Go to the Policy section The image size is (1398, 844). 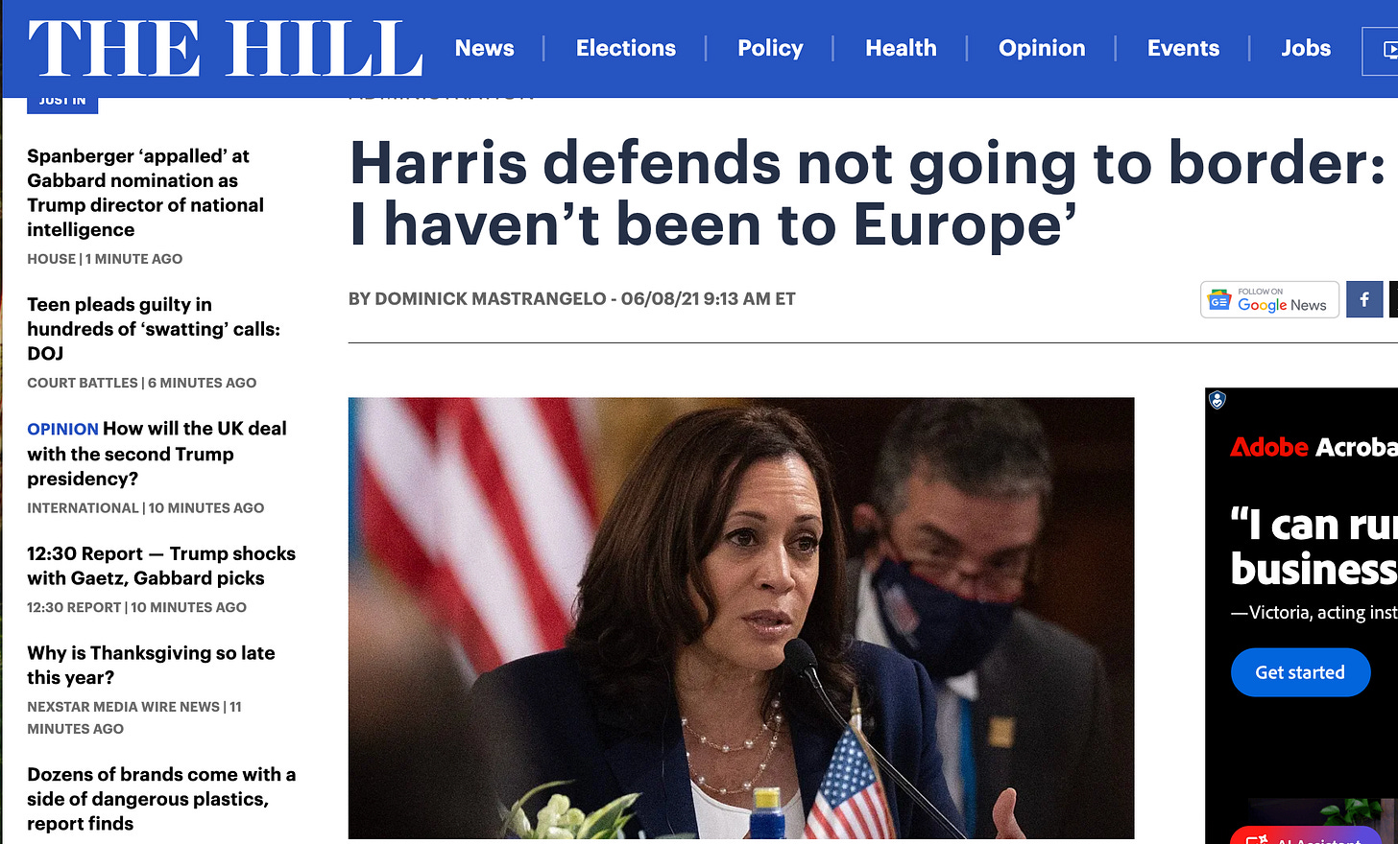770,48
